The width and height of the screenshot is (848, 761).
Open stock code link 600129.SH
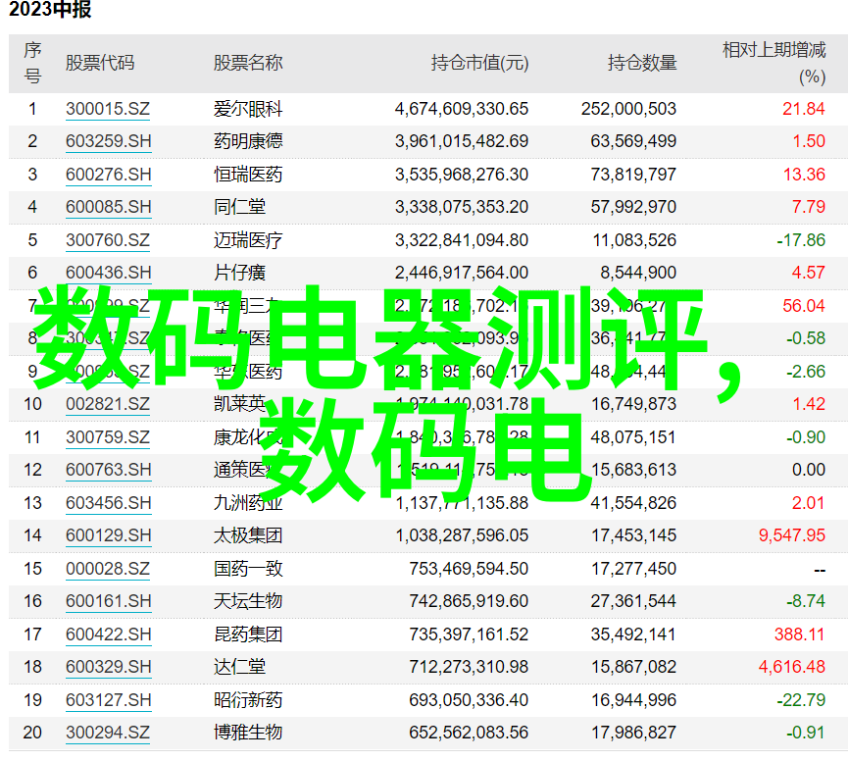pyautogui.click(x=108, y=535)
